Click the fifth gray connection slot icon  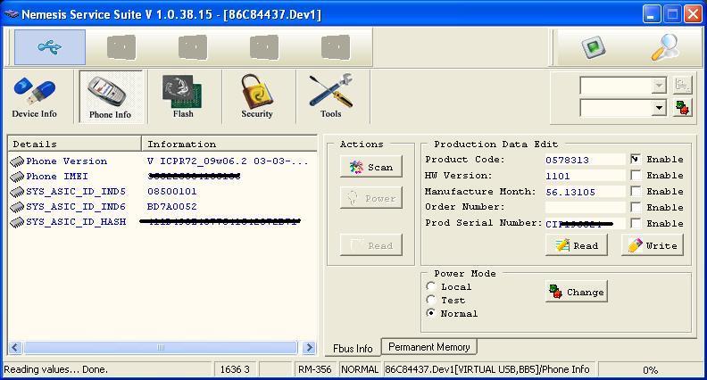pos(336,47)
